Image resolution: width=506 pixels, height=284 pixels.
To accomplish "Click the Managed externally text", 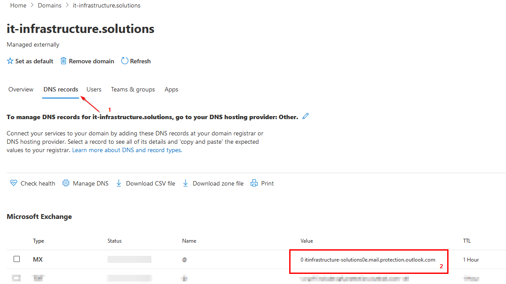I will pyautogui.click(x=33, y=44).
